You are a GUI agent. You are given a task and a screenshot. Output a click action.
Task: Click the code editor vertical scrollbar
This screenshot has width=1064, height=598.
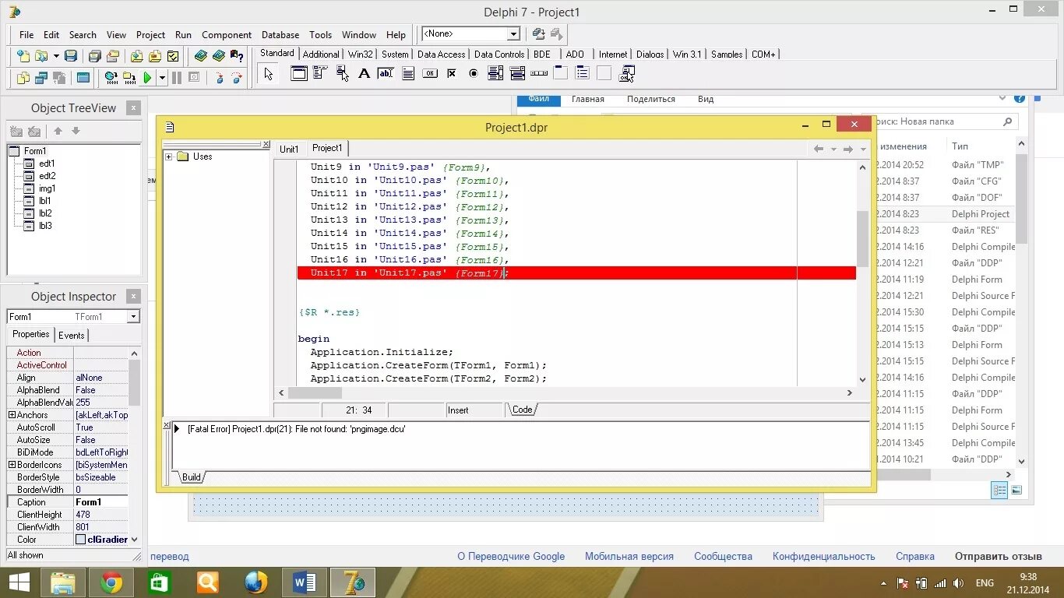862,273
